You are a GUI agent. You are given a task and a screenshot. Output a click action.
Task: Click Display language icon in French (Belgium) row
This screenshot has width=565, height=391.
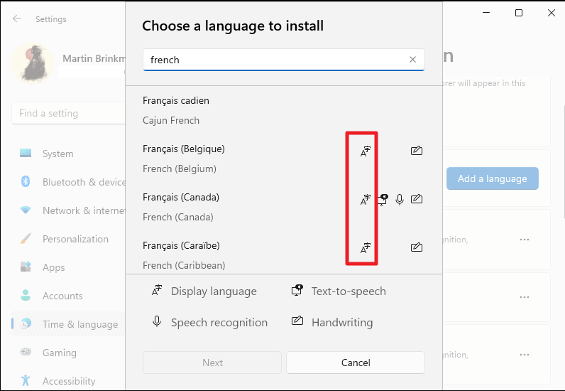[366, 151]
